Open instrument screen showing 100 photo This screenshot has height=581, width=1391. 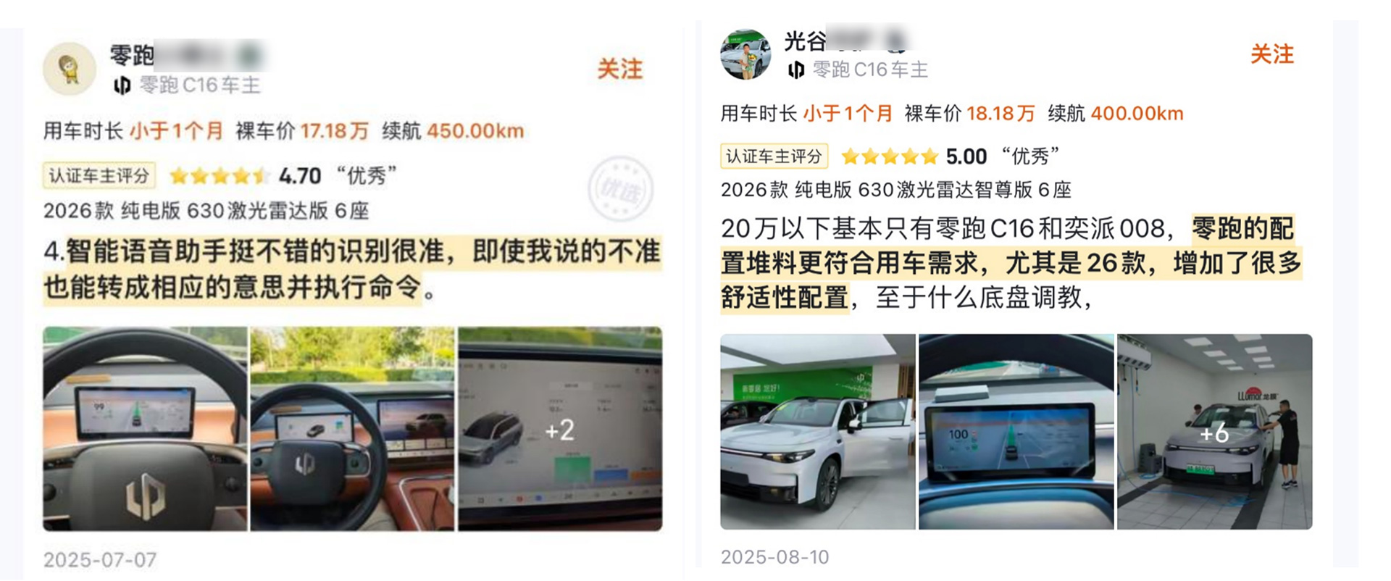1016,432
